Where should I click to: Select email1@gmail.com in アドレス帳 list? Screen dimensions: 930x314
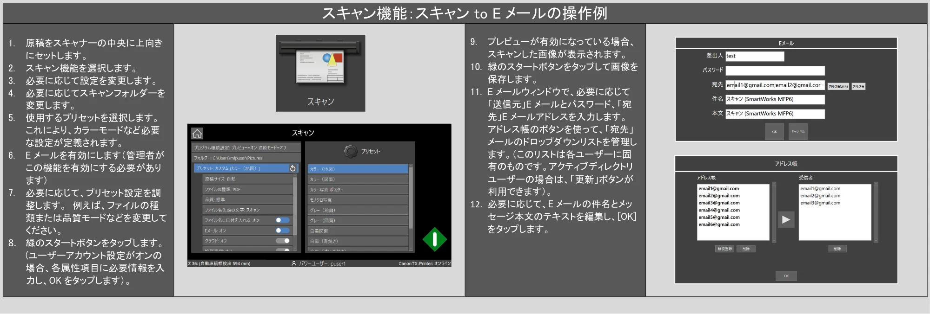click(x=718, y=188)
